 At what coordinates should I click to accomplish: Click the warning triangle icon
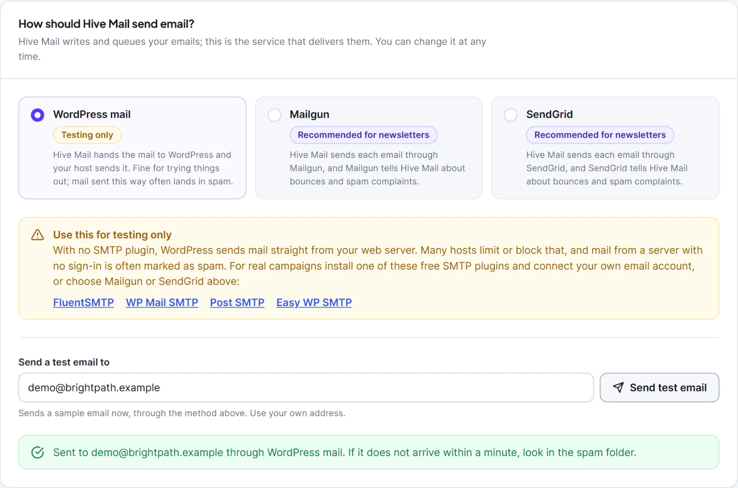37,235
